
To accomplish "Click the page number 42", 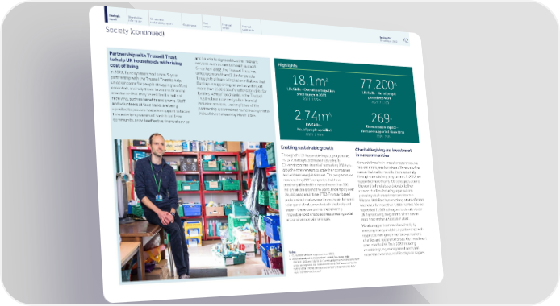I will (x=405, y=40).
